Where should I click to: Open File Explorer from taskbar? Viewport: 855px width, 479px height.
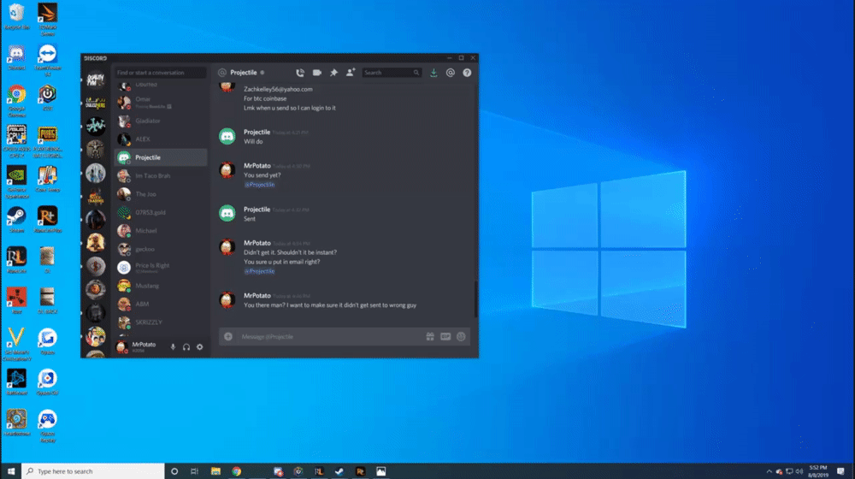(x=216, y=471)
